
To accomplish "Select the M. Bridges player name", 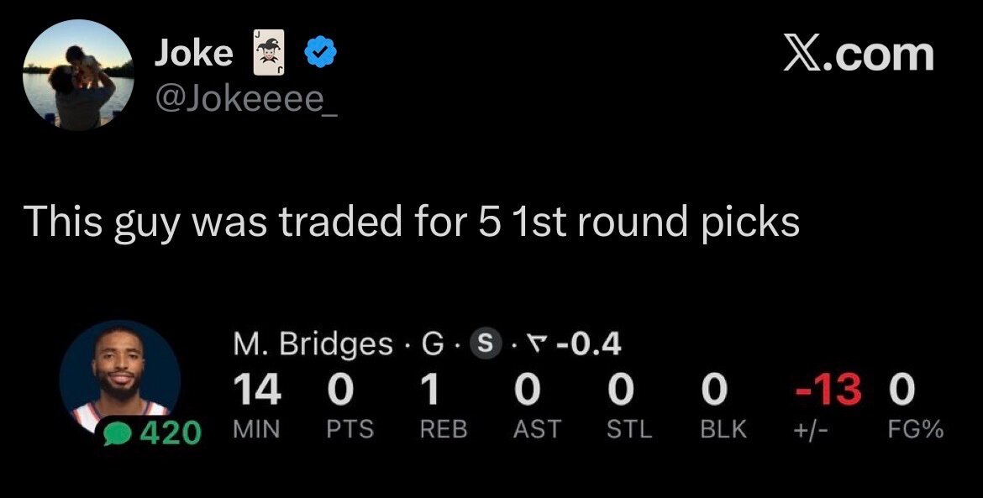I will point(311,344).
